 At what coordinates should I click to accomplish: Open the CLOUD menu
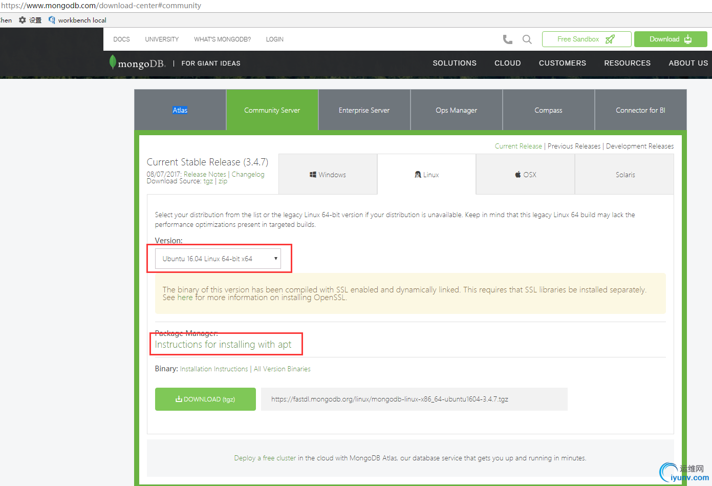coord(508,63)
